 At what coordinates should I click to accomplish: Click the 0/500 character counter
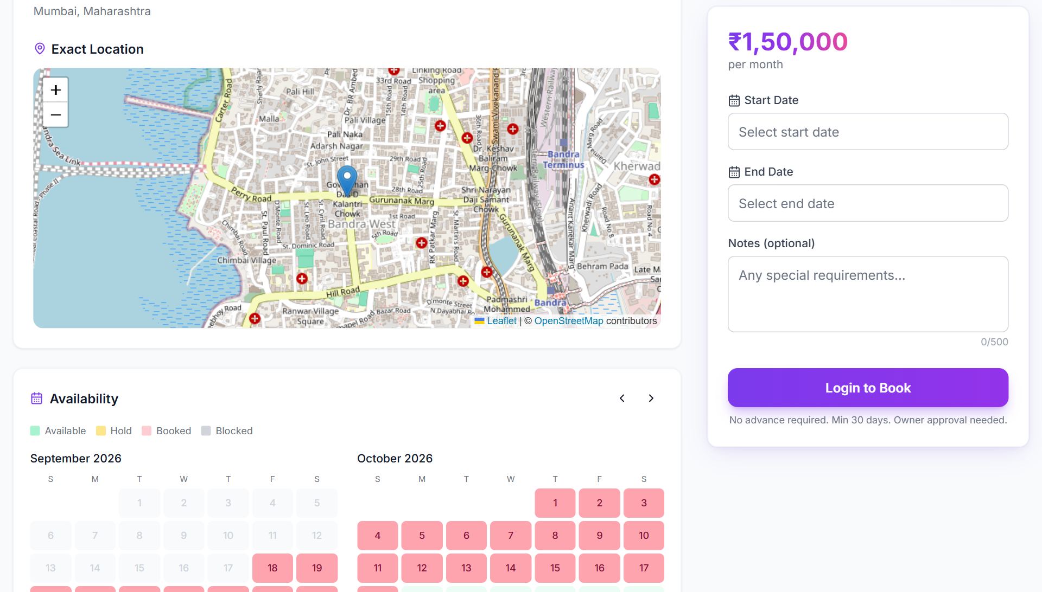click(x=994, y=342)
